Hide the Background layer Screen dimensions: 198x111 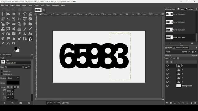[167, 86]
